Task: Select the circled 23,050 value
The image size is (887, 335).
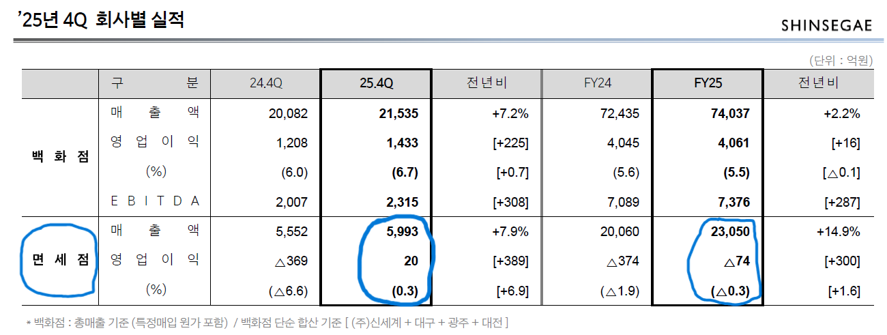Action: coord(729,231)
